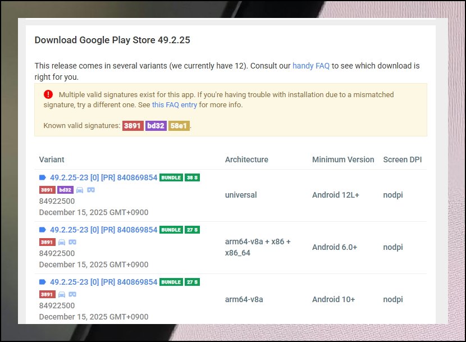Click the 'Android 10+' minimum version cell
Image resolution: width=466 pixels, height=342 pixels.
pos(333,299)
